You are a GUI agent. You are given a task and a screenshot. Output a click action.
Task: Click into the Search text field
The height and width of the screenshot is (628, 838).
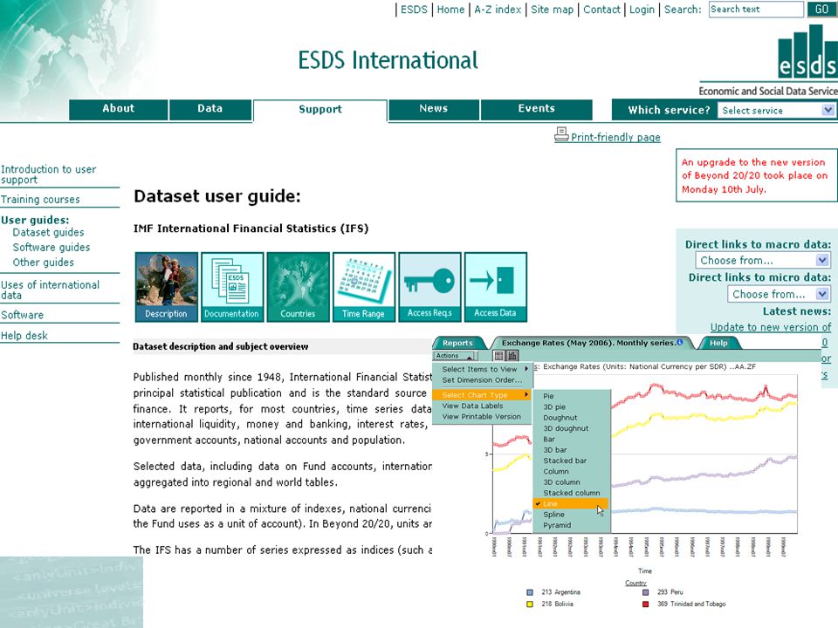click(756, 9)
